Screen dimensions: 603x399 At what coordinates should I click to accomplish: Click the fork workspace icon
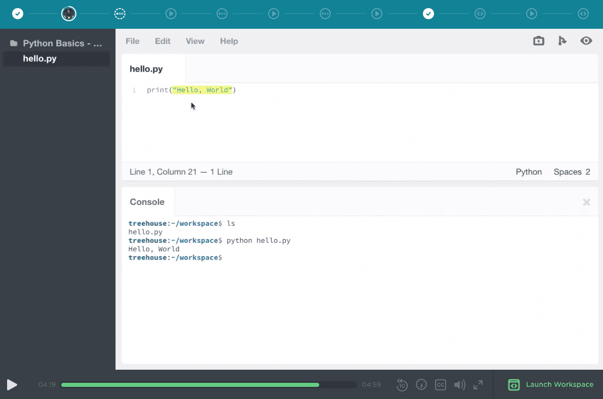pos(562,41)
